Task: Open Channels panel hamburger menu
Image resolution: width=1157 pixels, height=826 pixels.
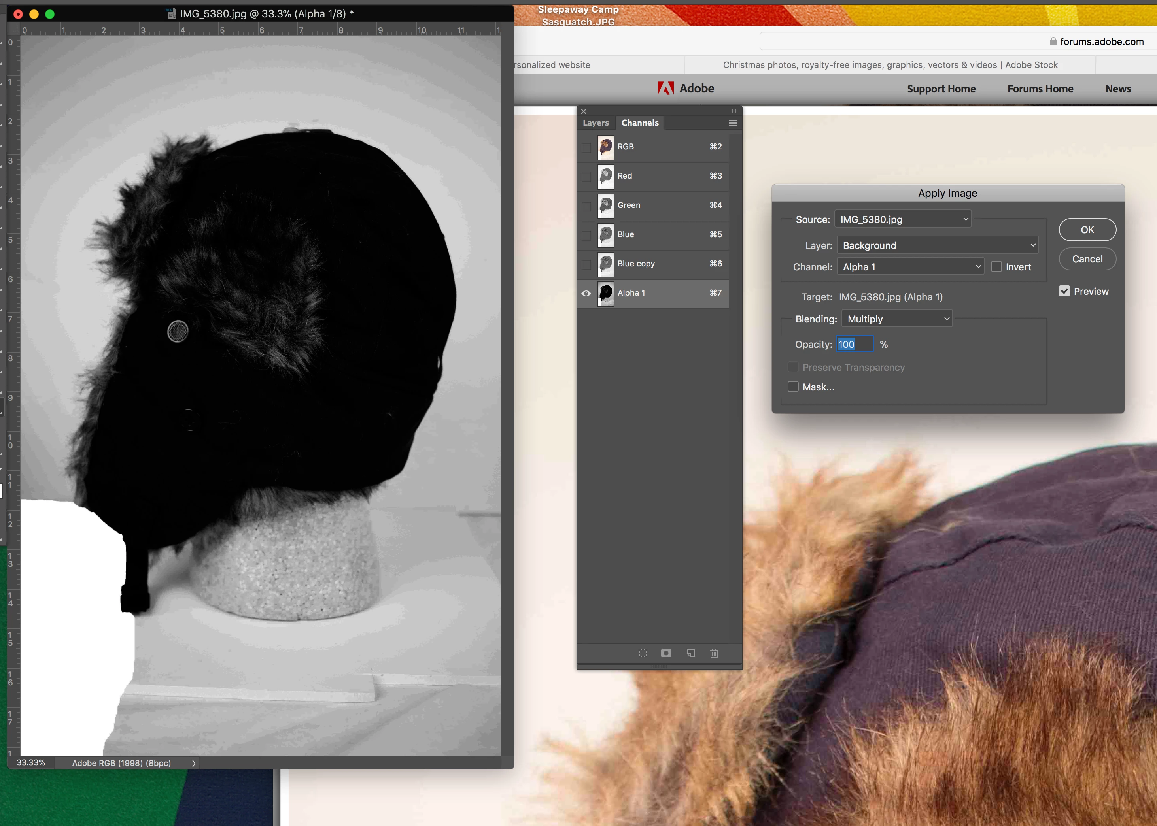Action: pyautogui.click(x=733, y=123)
